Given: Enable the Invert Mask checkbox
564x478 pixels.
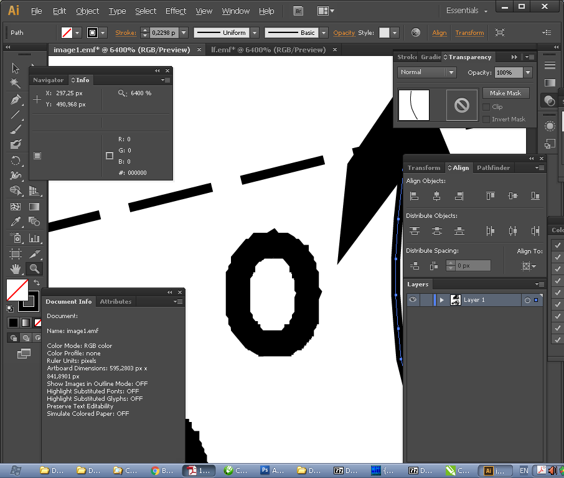Looking at the screenshot, I should pyautogui.click(x=486, y=119).
